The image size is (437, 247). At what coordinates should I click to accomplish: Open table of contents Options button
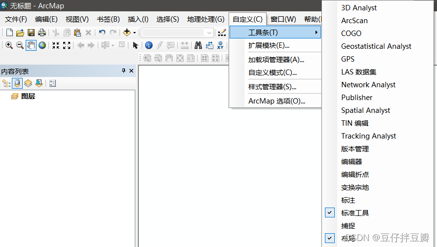52,83
